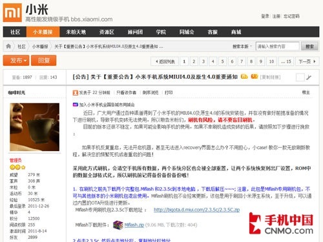Open the 同城会 nav tab
The image size is (323, 242).
pos(187,32)
